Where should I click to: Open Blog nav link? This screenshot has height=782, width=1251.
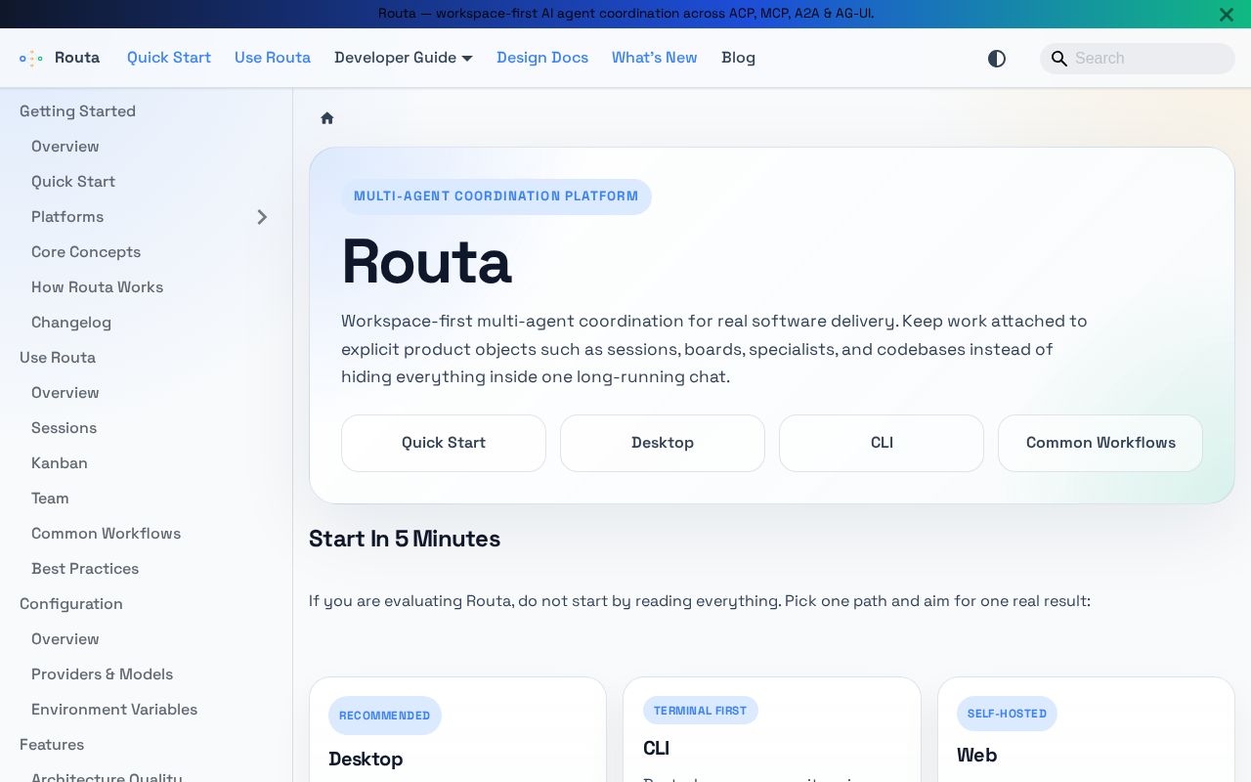(738, 58)
